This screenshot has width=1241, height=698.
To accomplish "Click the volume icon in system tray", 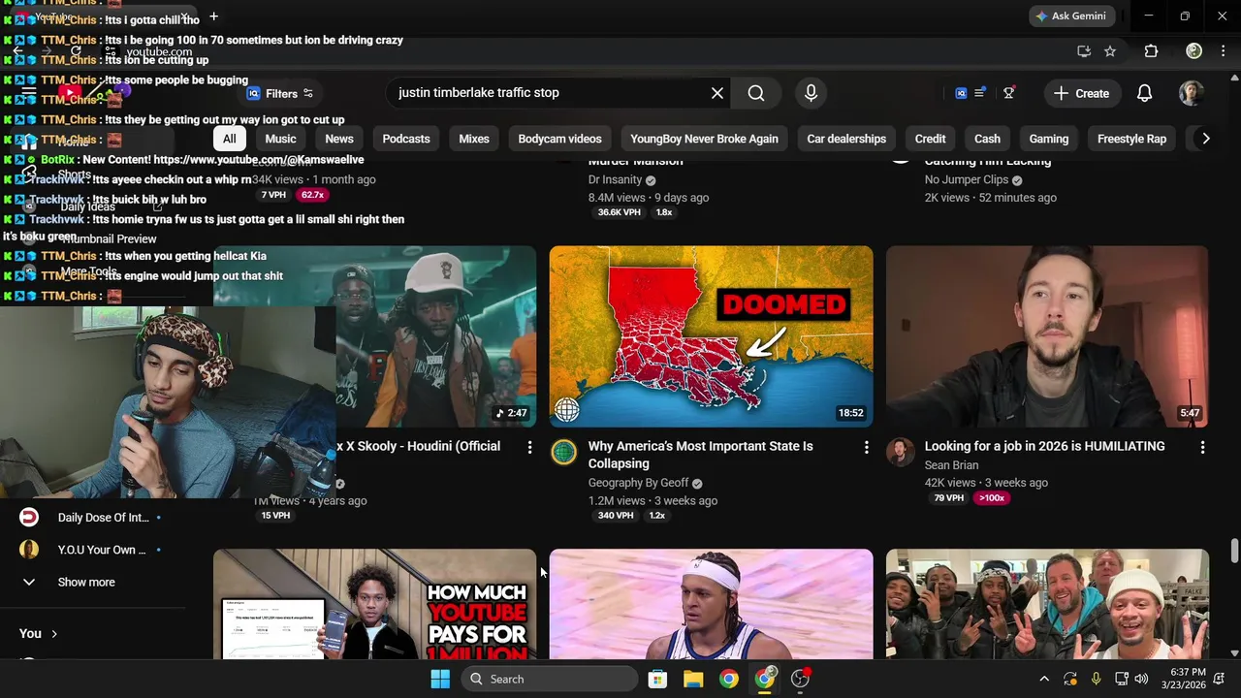I will click(1141, 679).
